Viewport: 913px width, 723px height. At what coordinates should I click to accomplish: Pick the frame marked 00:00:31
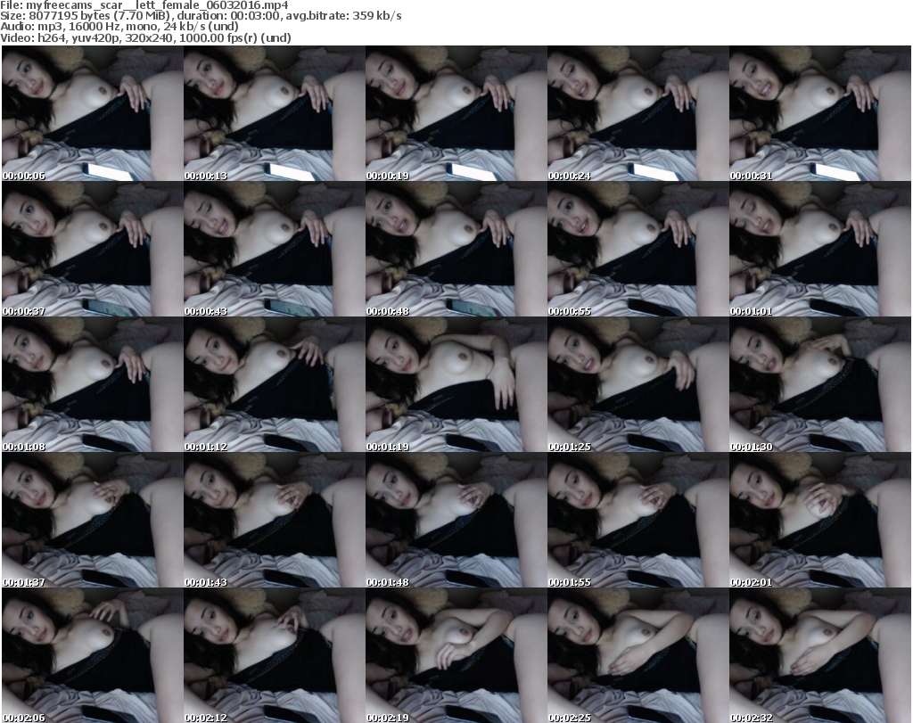coord(819,114)
